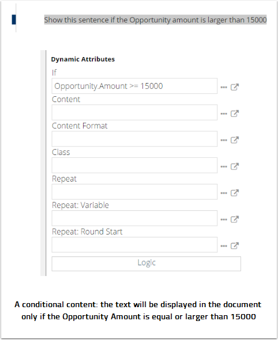Focus the If field containing Opportunity.Amount >= 15000
The height and width of the screenshot is (340, 278).
pos(134,86)
